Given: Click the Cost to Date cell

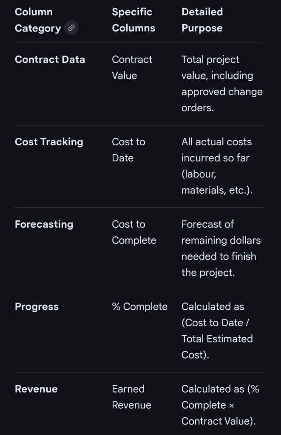Looking at the screenshot, I should (128, 150).
